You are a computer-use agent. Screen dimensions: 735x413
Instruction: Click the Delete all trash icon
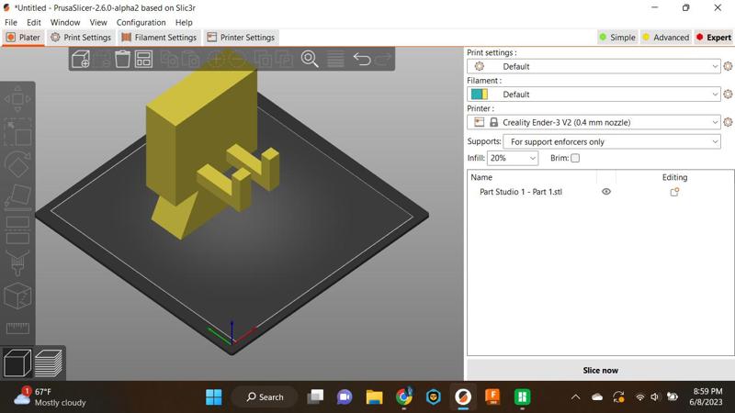(x=122, y=59)
